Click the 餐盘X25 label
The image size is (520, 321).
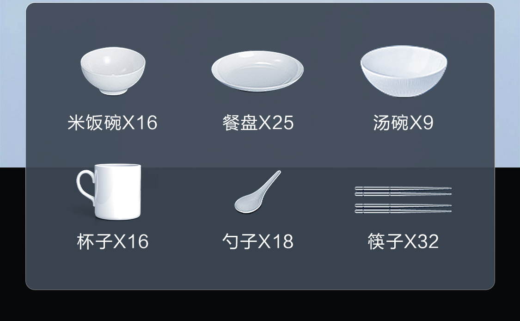click(x=258, y=123)
